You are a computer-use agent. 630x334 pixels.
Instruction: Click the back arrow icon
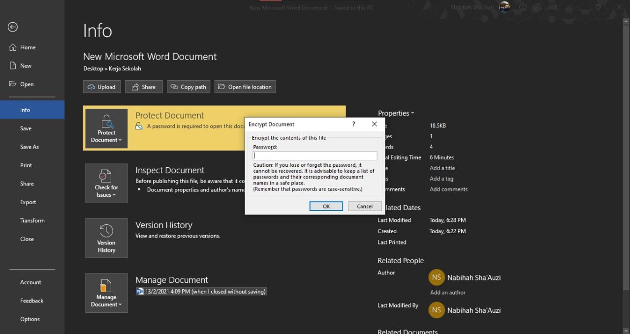pos(13,27)
